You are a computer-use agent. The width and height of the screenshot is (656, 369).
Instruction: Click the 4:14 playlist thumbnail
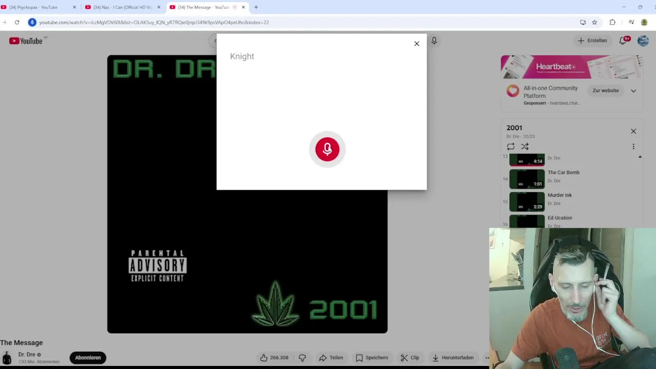527,160
